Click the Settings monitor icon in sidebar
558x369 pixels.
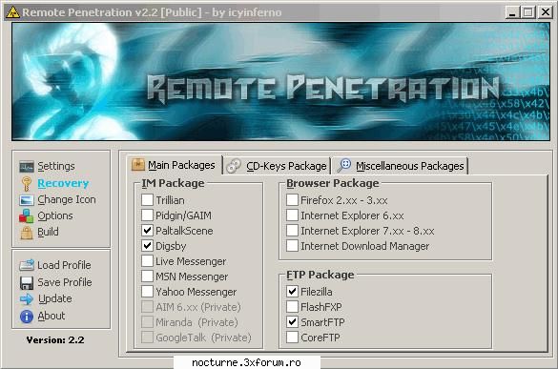point(27,167)
